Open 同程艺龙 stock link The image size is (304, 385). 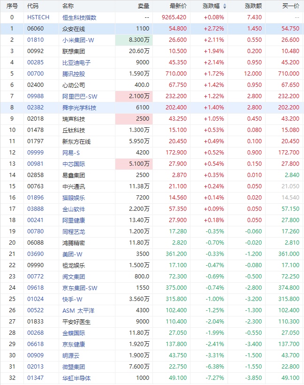(74, 232)
